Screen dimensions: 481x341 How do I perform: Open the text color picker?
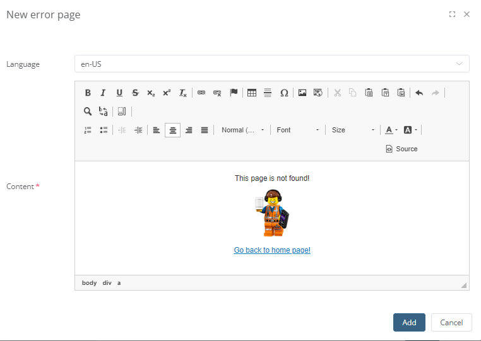[391, 130]
